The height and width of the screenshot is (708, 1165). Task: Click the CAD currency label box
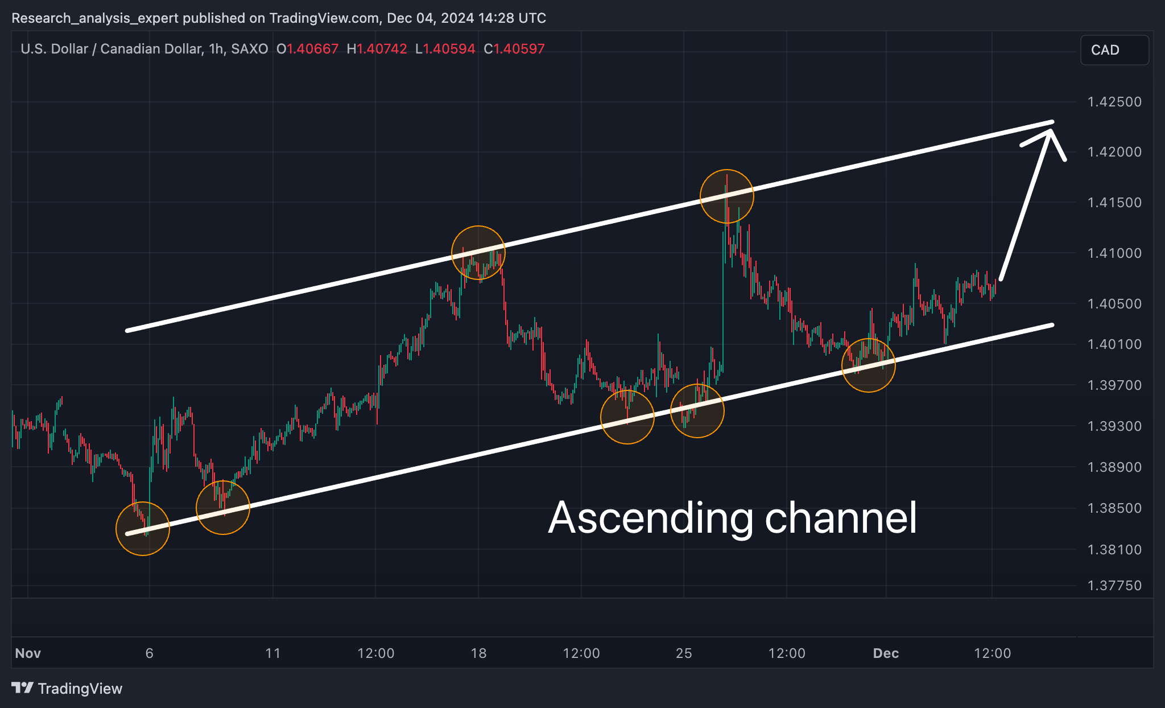click(x=1114, y=50)
